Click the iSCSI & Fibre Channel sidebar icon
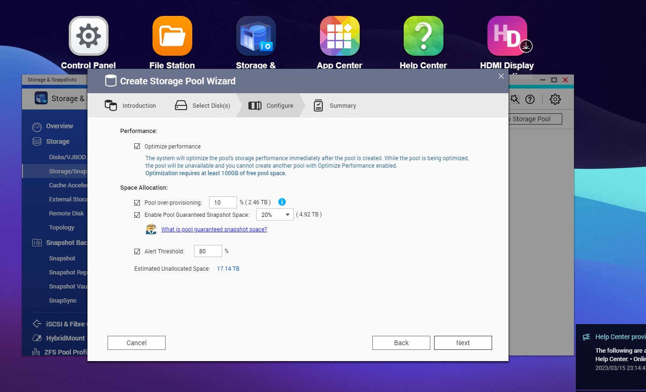Image resolution: width=646 pixels, height=392 pixels. (37, 324)
